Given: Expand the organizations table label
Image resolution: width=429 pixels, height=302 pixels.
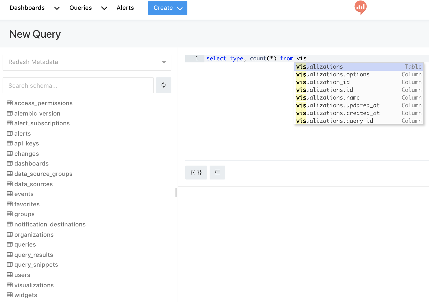Looking at the screenshot, I should click(x=34, y=235).
